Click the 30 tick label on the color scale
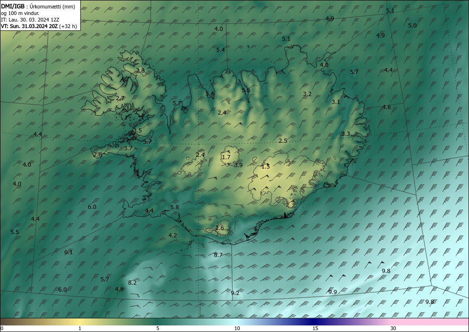Image resolution: width=469 pixels, height=332 pixels. point(393,329)
